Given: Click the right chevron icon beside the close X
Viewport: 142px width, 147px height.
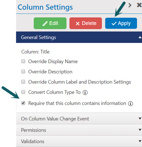Looking at the screenshot, I should coord(130,5).
